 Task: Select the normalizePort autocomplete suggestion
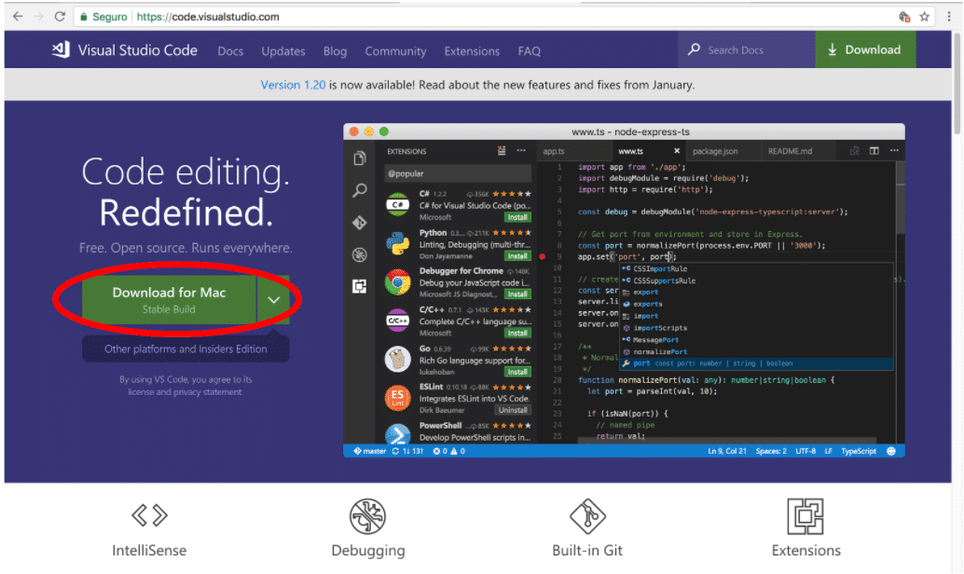(x=756, y=351)
